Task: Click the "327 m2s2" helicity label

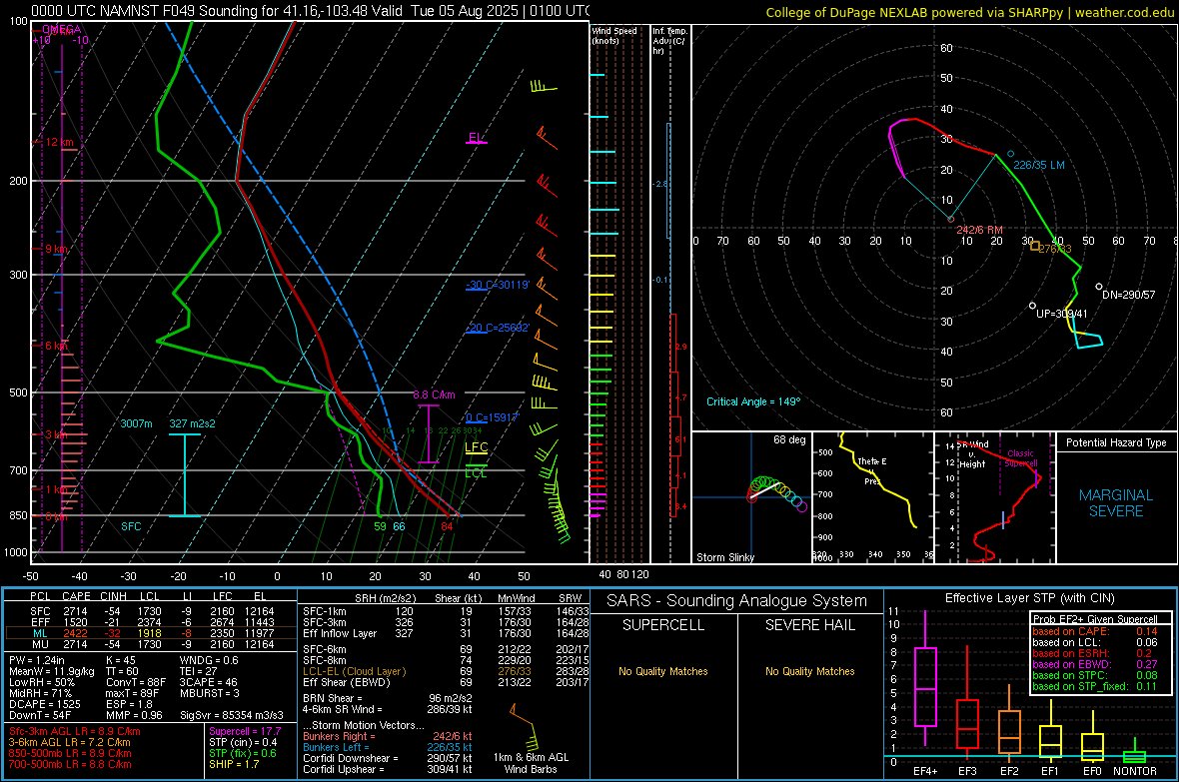Action: [193, 424]
